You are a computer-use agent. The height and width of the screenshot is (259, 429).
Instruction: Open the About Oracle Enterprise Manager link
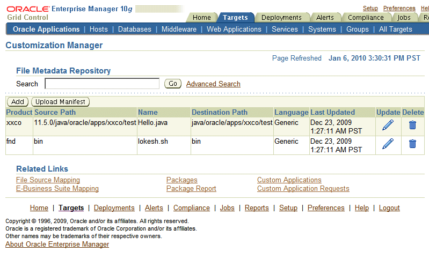pyautogui.click(x=57, y=244)
